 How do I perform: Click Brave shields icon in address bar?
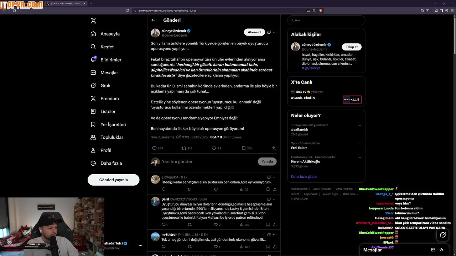(x=320, y=11)
